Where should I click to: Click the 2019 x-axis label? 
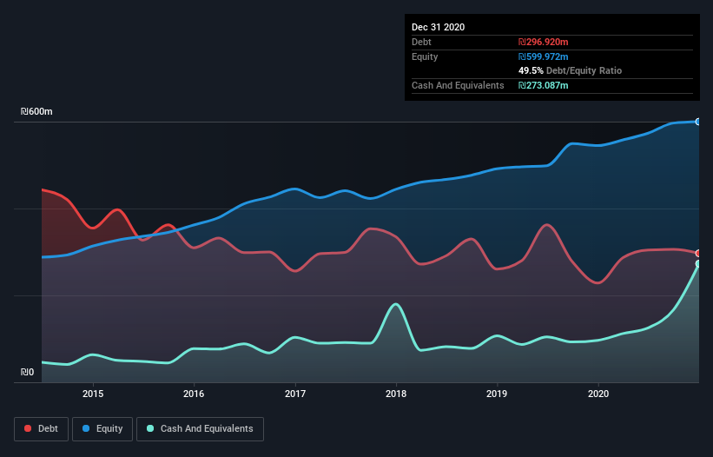pos(497,394)
